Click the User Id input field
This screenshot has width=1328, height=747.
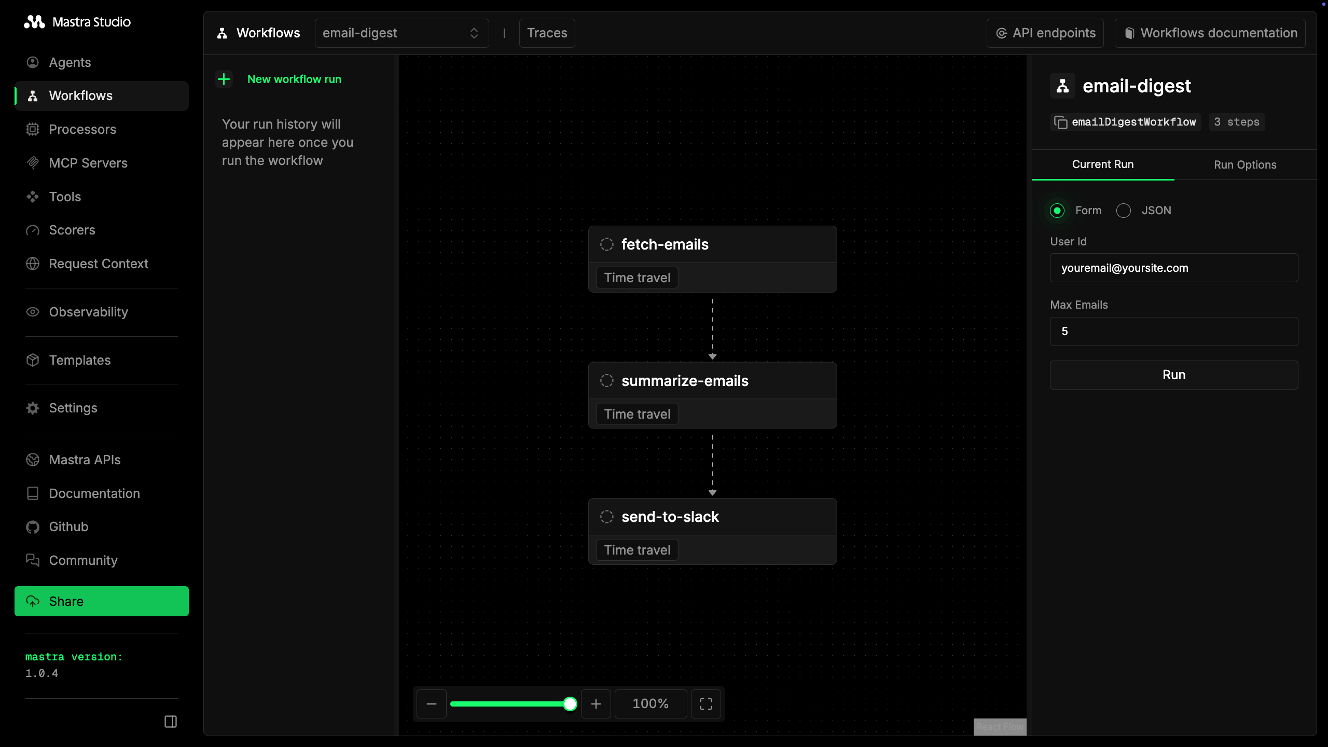[1173, 268]
